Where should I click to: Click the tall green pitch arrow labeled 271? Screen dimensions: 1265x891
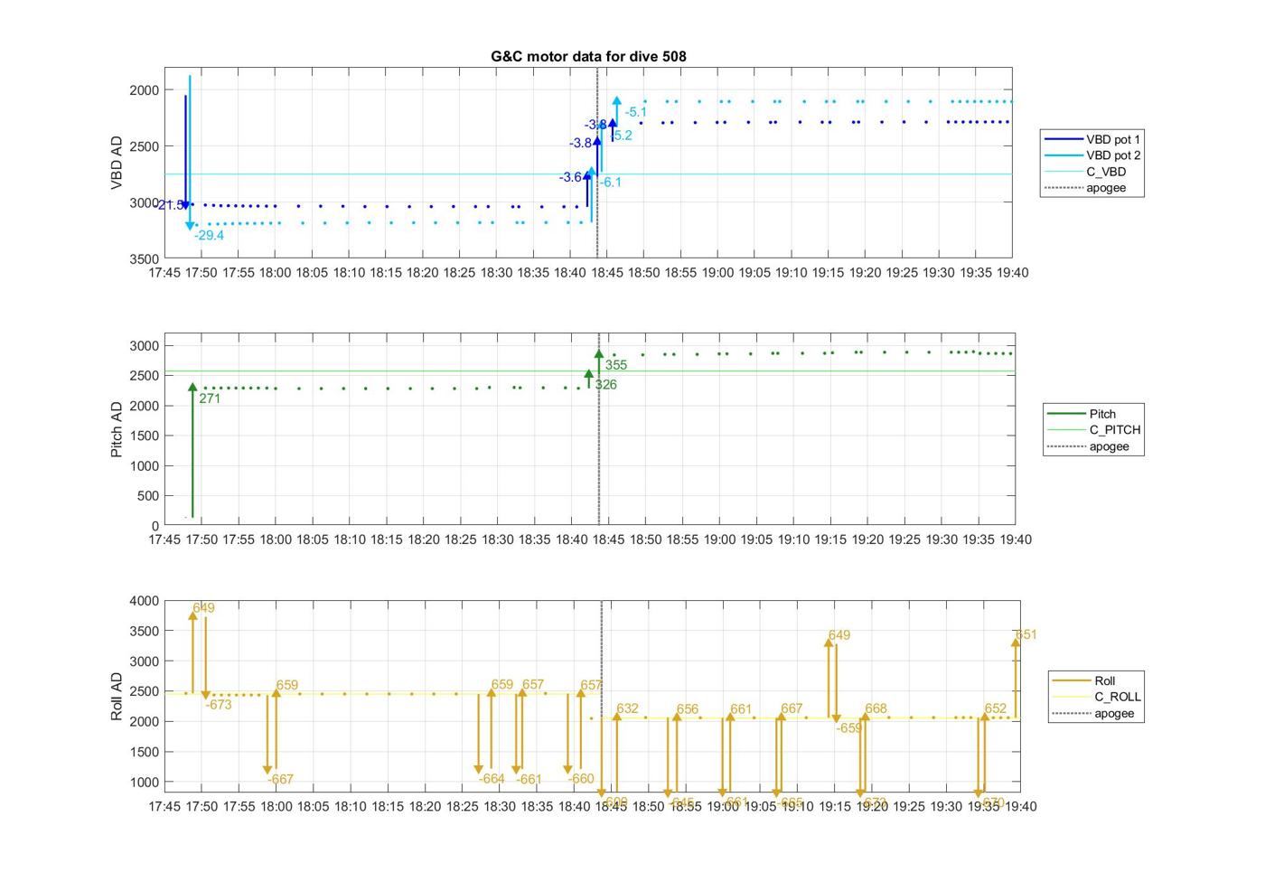click(192, 450)
